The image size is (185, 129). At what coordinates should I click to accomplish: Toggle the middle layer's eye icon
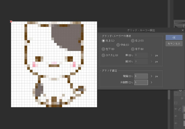tap(175, 116)
